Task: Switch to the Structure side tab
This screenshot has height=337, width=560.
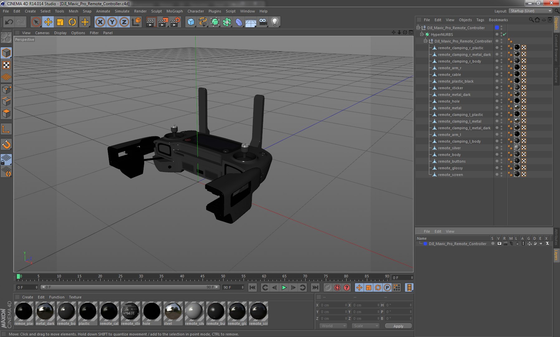Action: click(556, 75)
